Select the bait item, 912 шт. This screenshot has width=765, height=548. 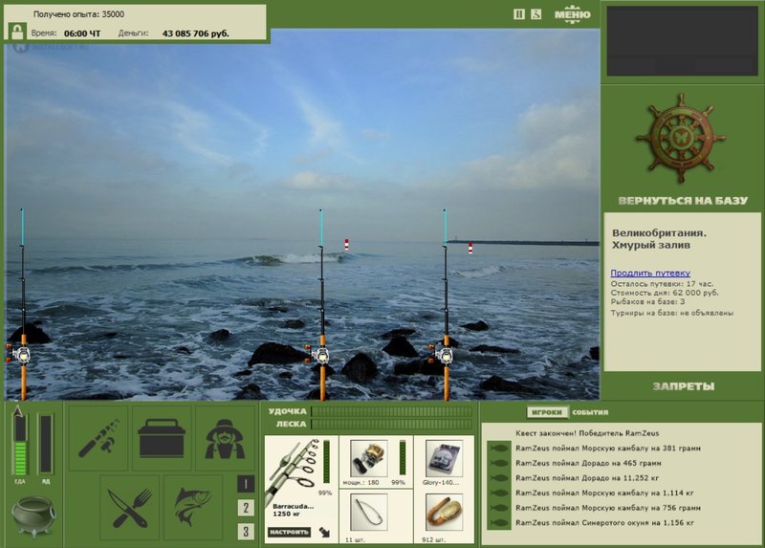click(x=444, y=513)
